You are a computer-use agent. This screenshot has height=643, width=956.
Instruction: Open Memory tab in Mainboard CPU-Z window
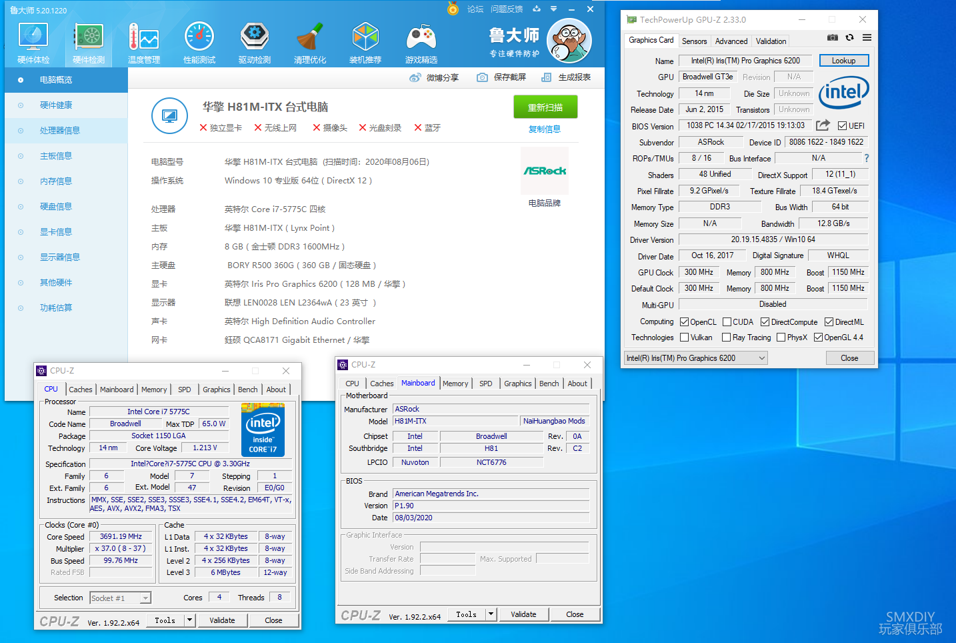[455, 384]
